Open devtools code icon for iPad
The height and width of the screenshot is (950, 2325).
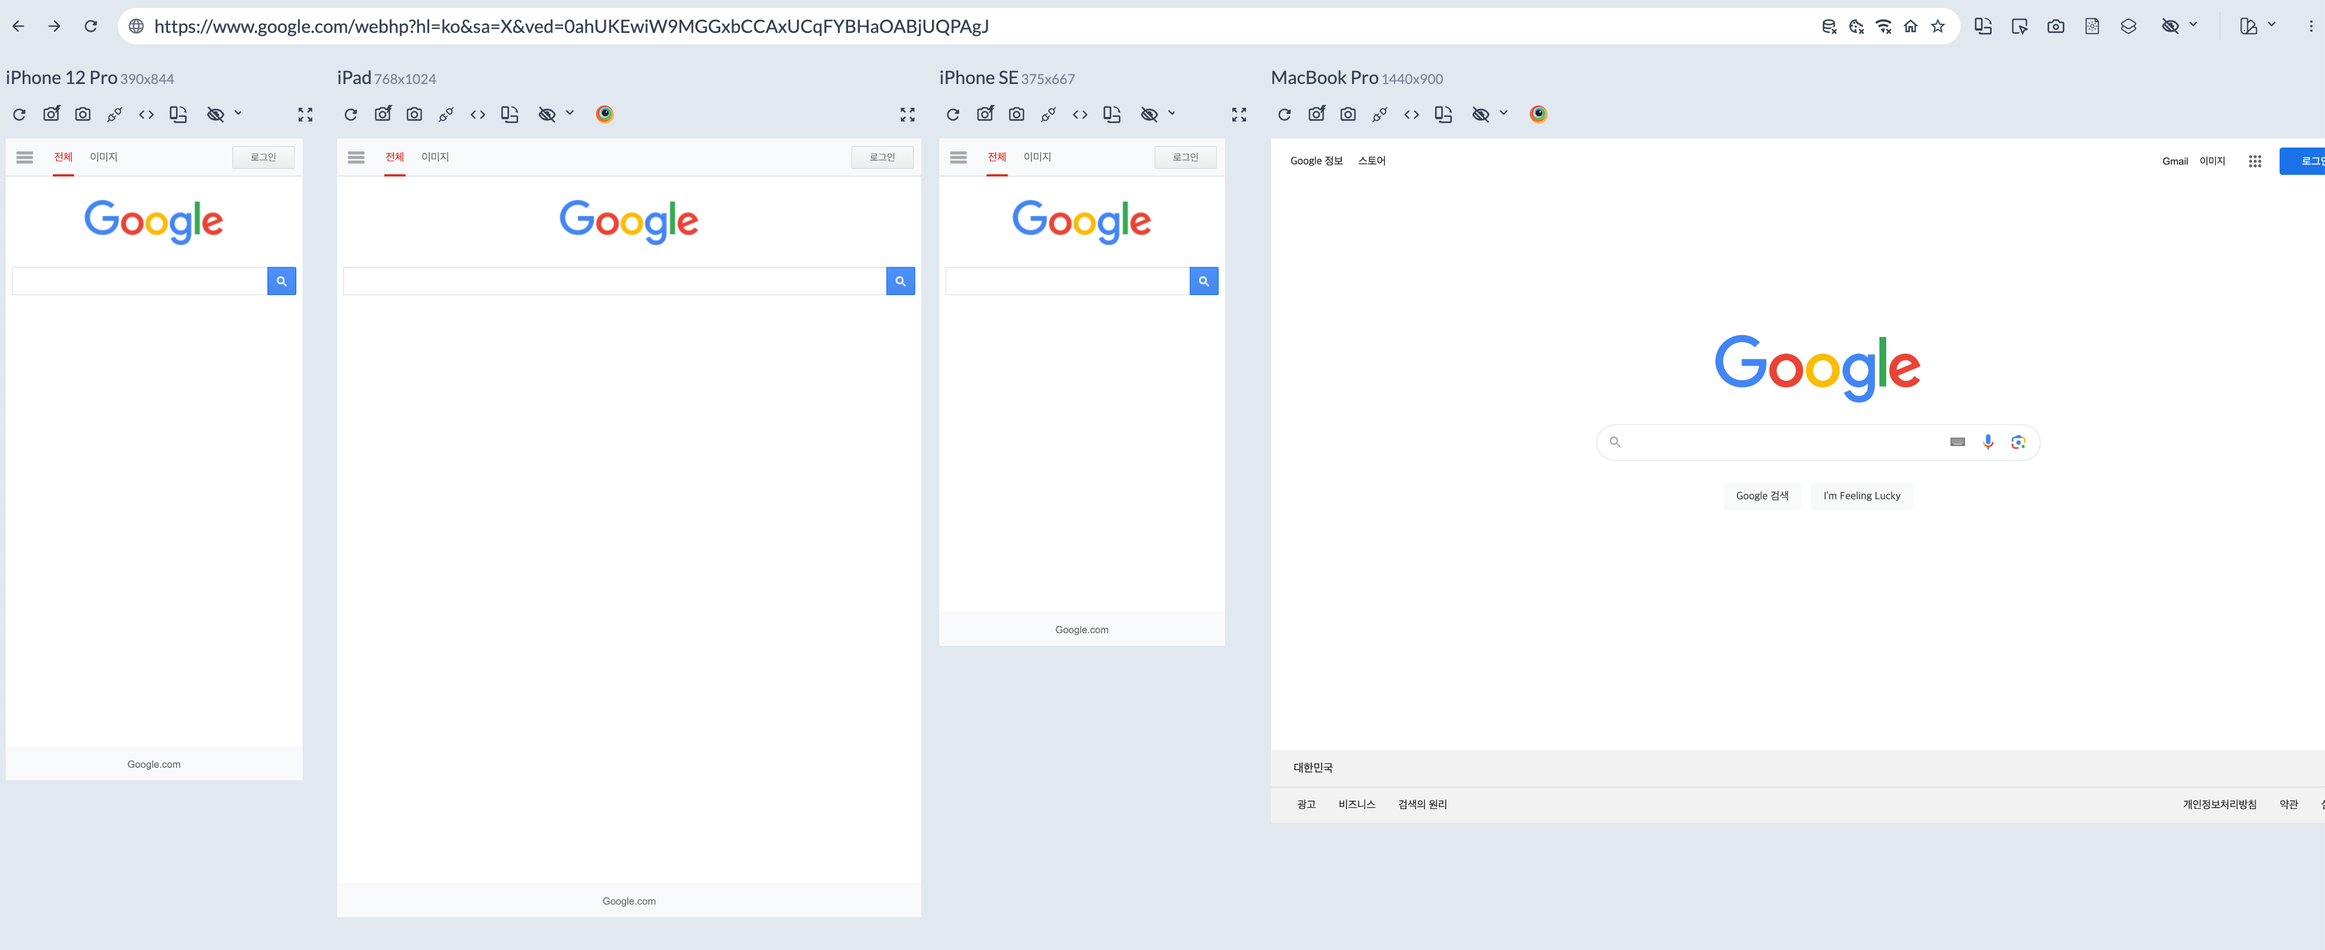click(x=477, y=114)
